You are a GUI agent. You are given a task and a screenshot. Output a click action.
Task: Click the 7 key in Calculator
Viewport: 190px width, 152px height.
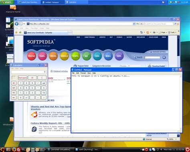tap(20, 83)
